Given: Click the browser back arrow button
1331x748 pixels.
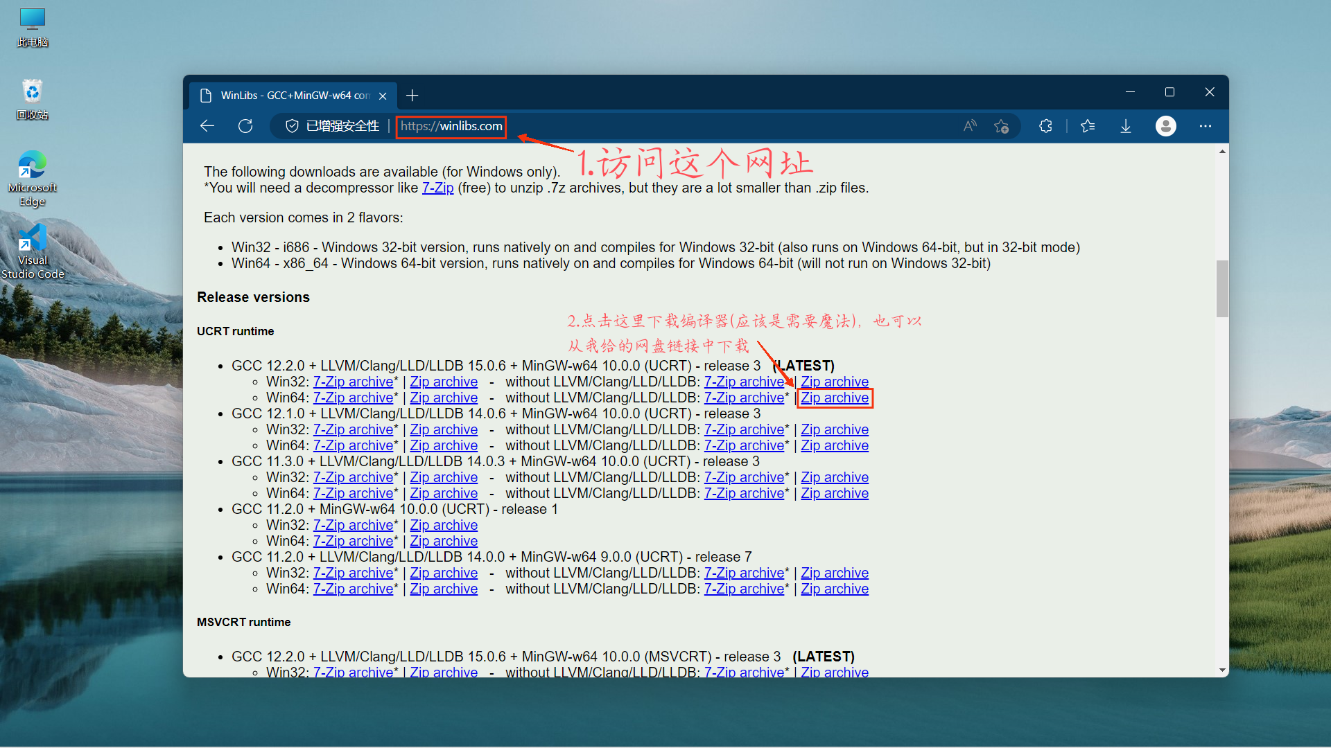Looking at the screenshot, I should tap(207, 126).
